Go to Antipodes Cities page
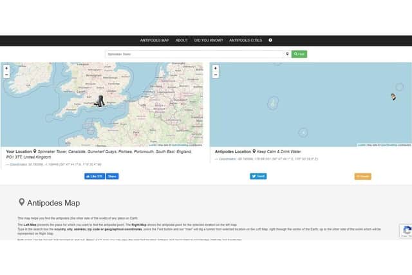 246,40
